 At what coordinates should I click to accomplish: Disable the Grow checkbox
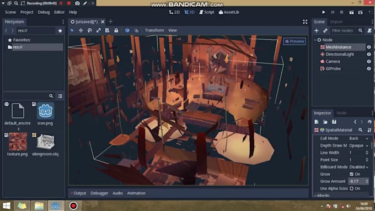351,174
